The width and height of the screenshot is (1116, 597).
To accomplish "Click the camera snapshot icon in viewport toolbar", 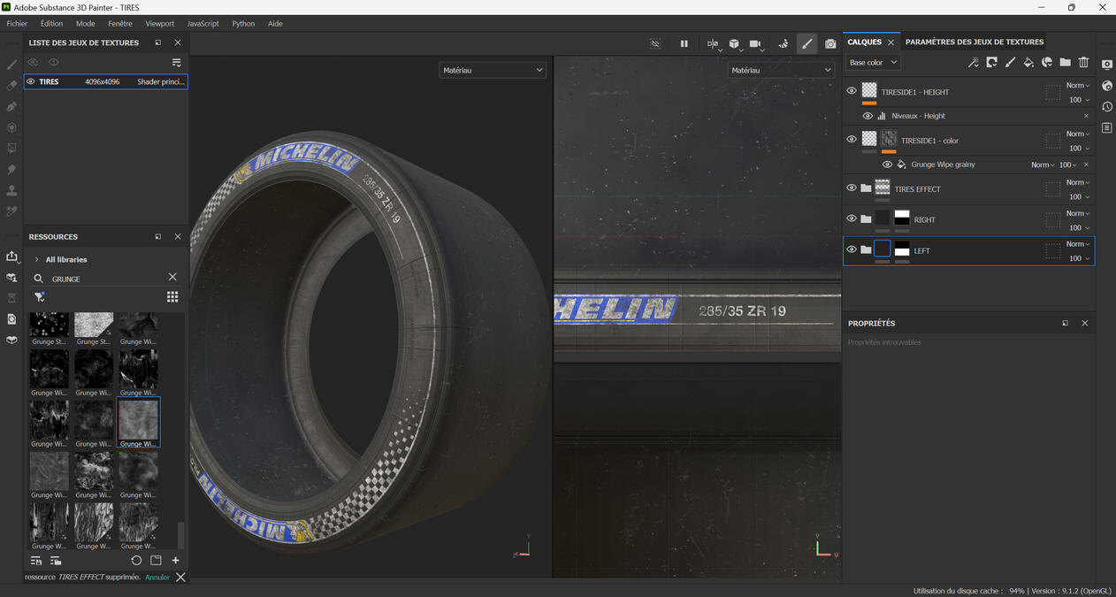I will point(829,42).
